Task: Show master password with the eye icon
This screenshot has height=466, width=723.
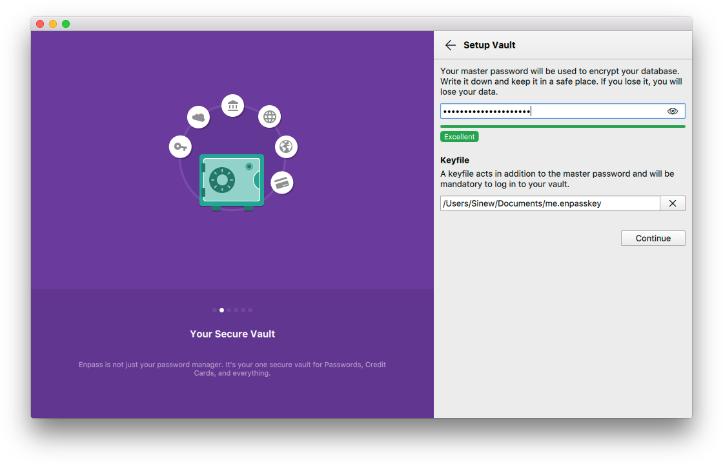Action: 672,111
